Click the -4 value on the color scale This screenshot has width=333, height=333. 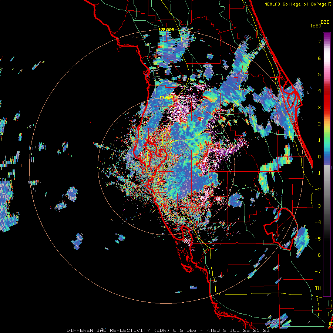click(x=318, y=222)
